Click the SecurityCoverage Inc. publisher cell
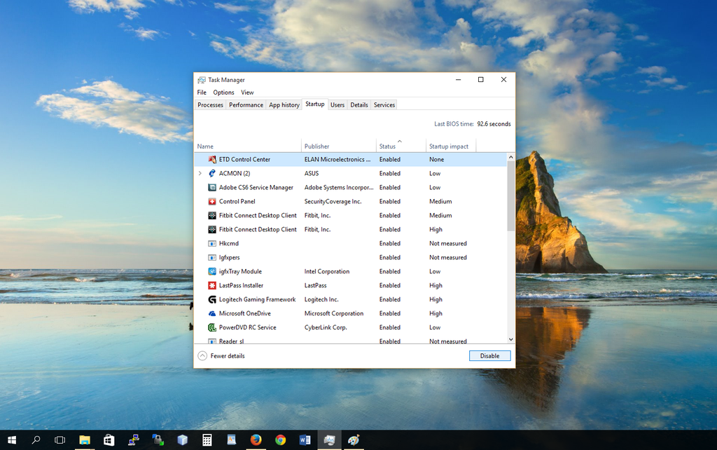 [333, 201]
